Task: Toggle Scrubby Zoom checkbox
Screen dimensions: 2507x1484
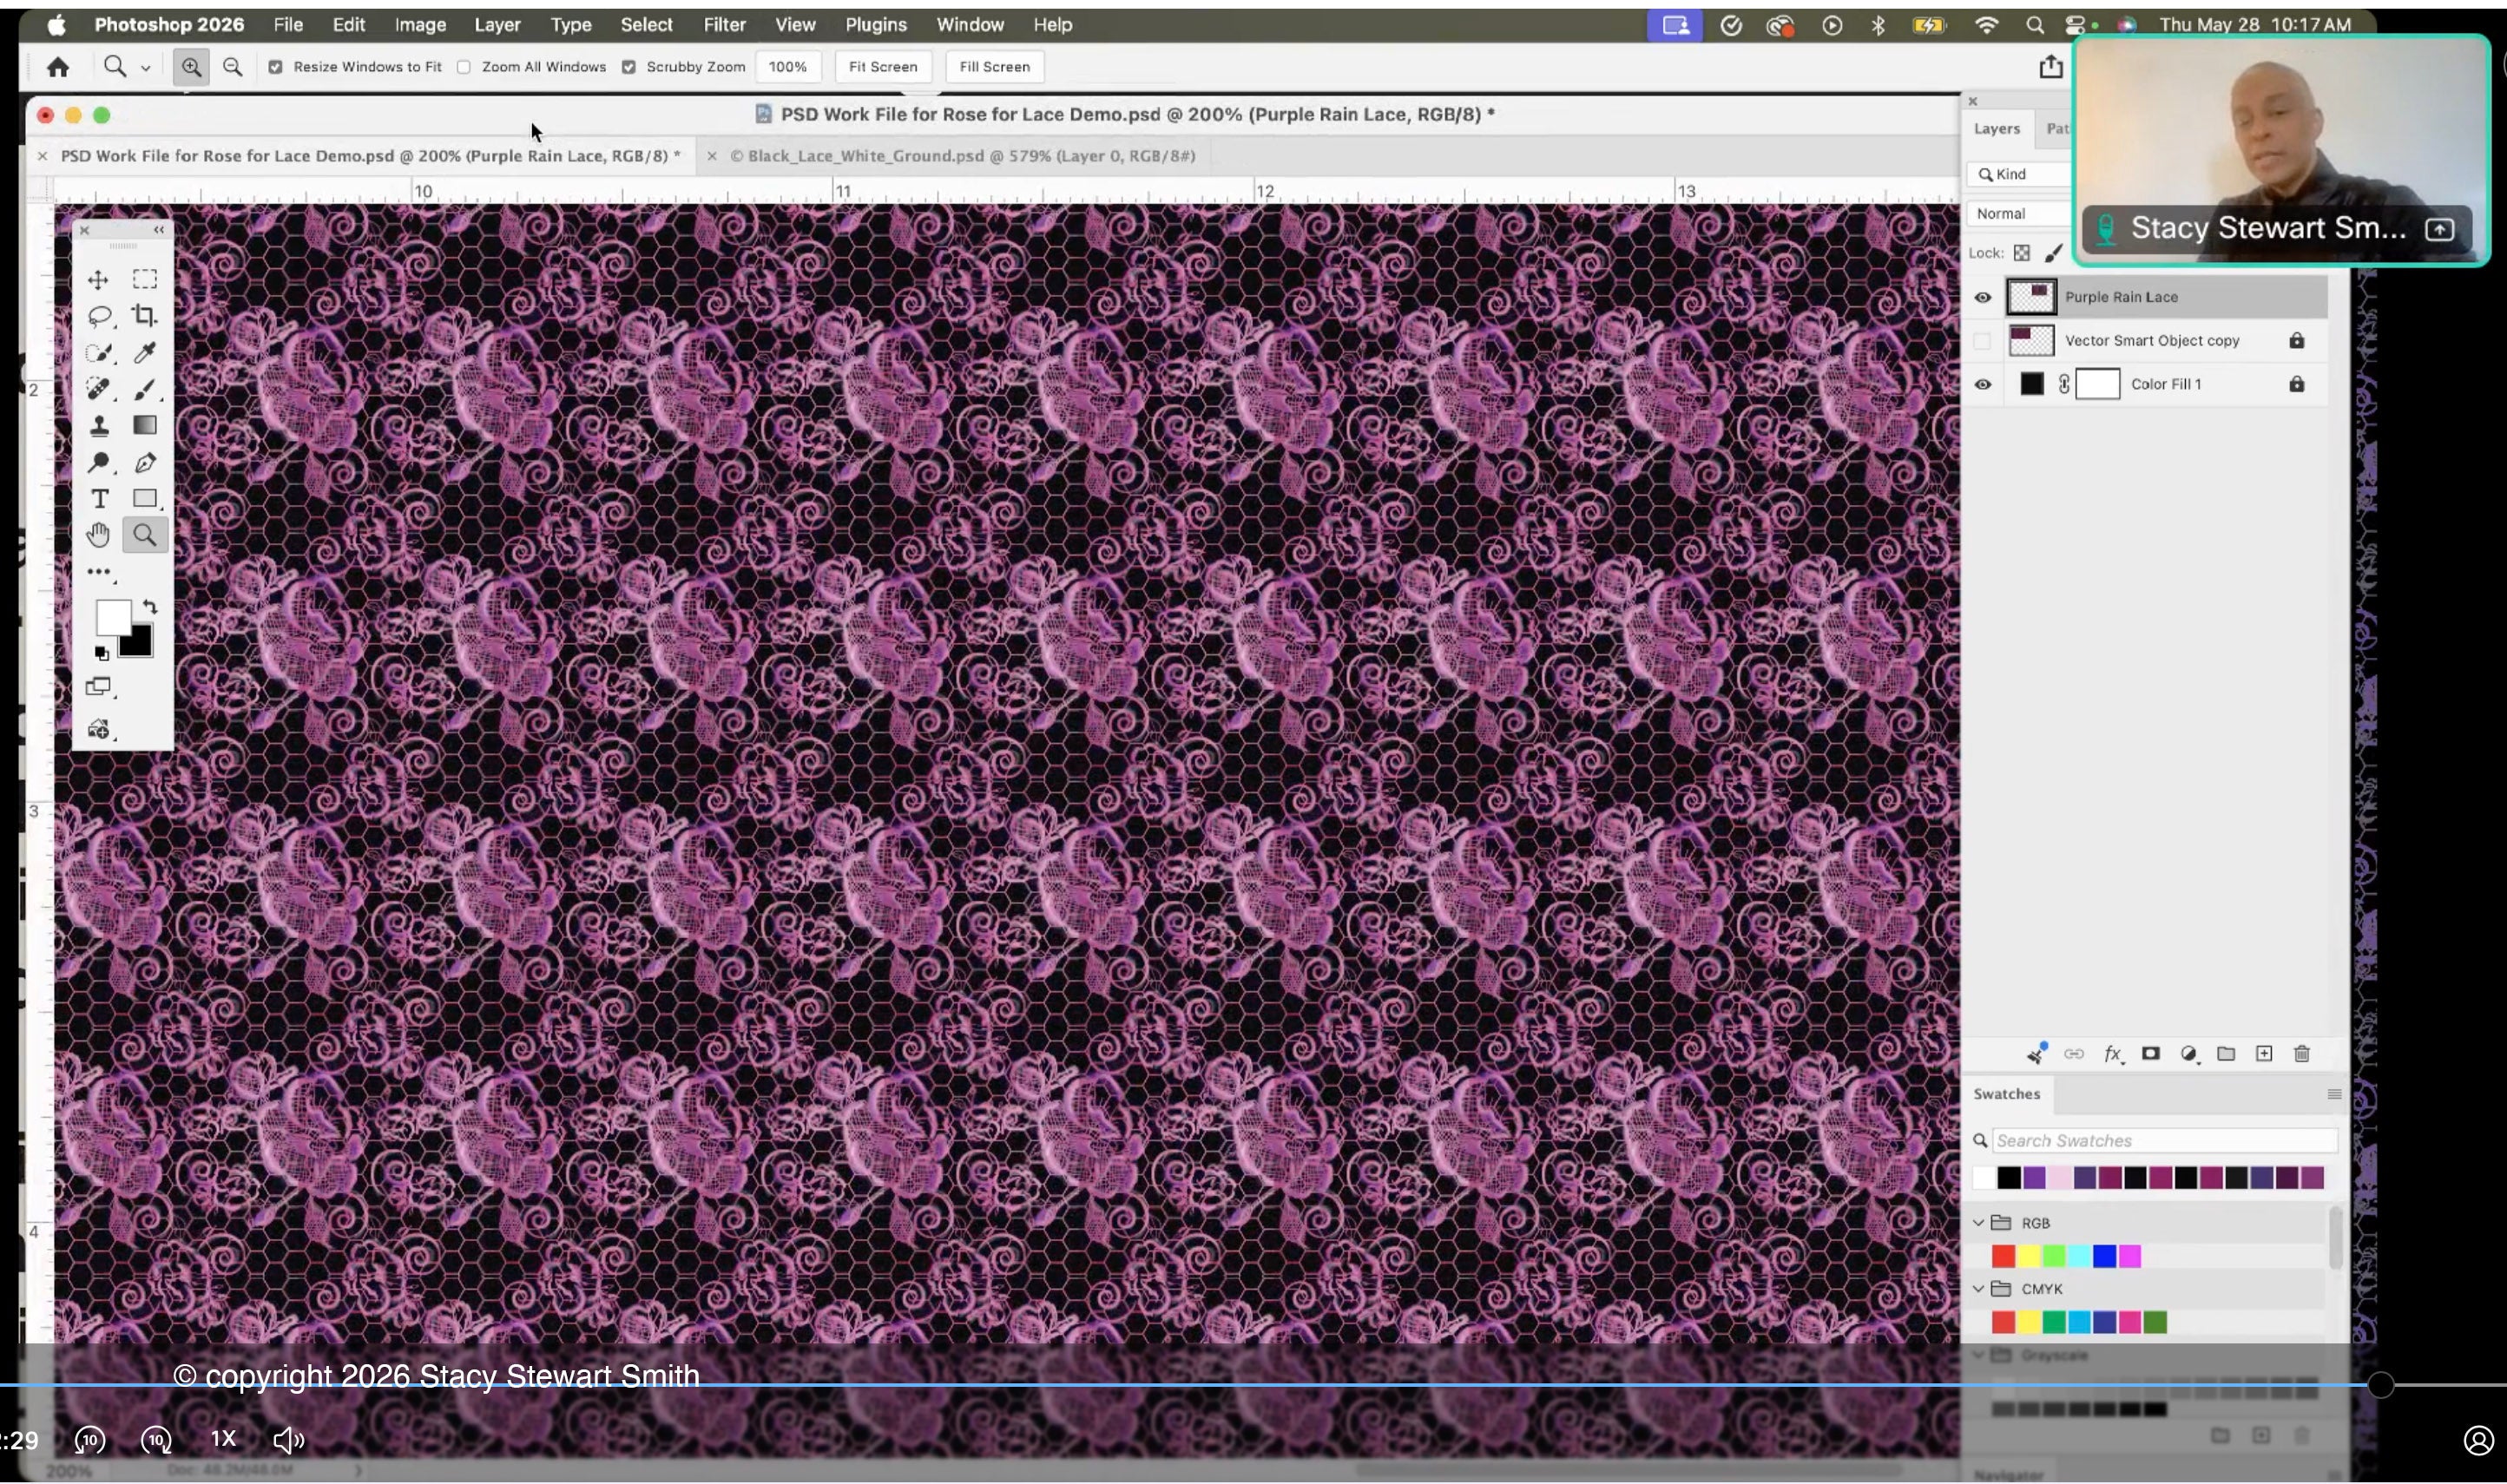Action: pyautogui.click(x=629, y=67)
